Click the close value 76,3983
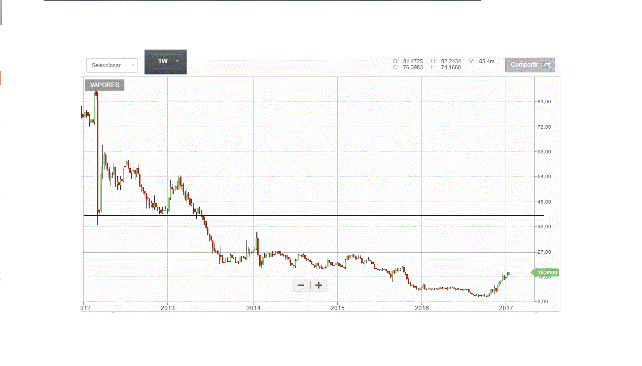The image size is (642, 366). point(413,67)
